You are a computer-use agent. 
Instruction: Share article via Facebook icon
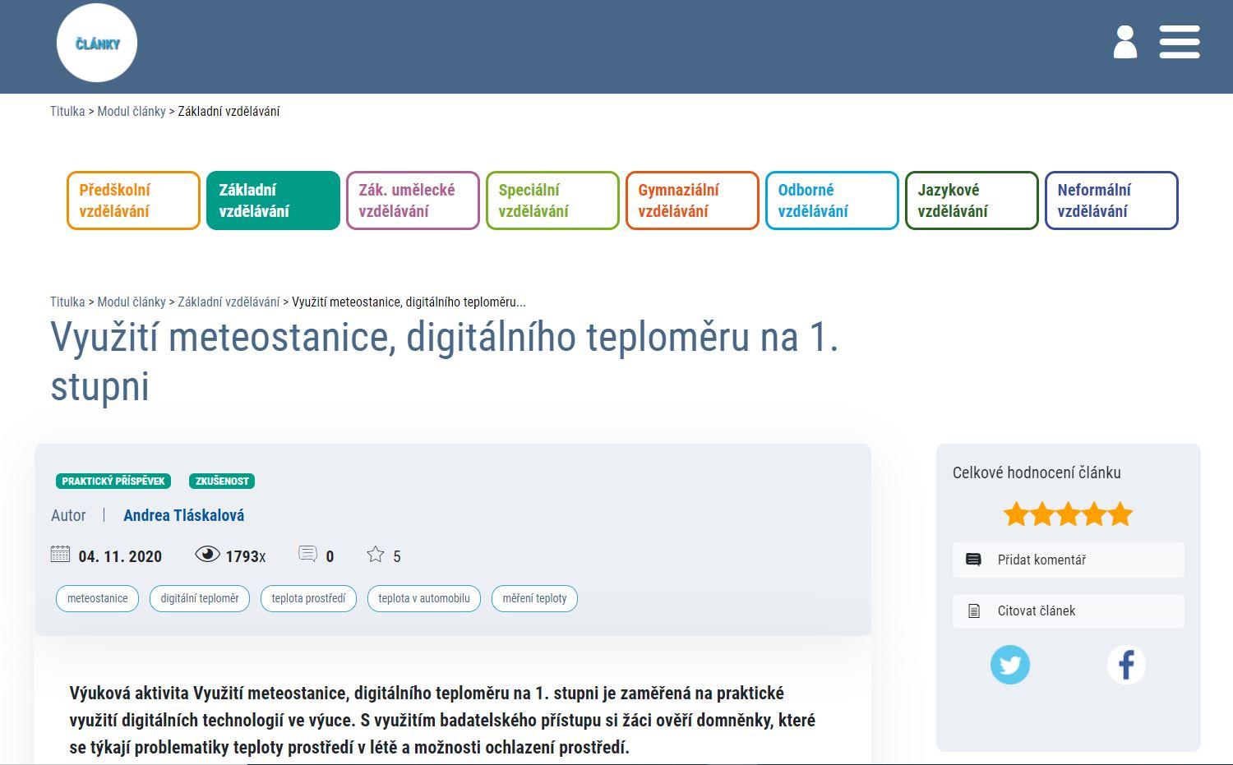[x=1126, y=664]
